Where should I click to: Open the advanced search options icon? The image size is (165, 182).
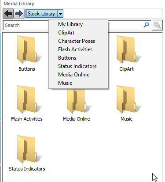(157, 25)
